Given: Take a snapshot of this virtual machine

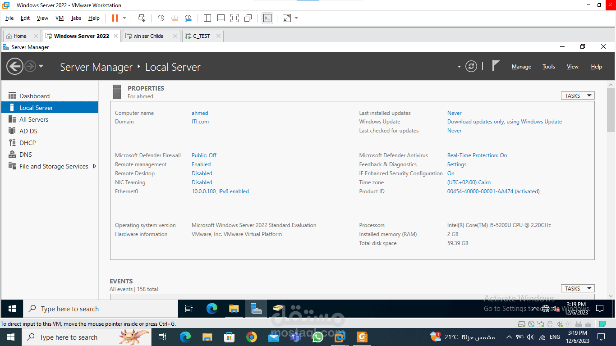Looking at the screenshot, I should tap(161, 18).
